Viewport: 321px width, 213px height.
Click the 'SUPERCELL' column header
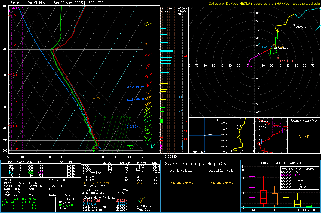click(181, 170)
